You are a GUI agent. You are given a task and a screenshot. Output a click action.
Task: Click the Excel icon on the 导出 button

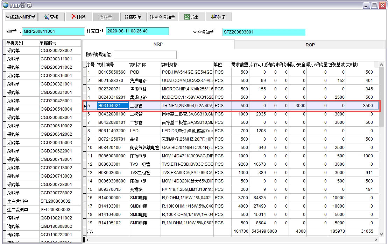pyautogui.click(x=186, y=17)
